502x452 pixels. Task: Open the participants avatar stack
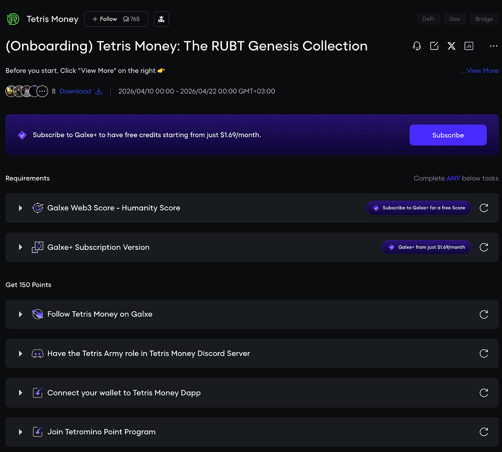pos(27,91)
